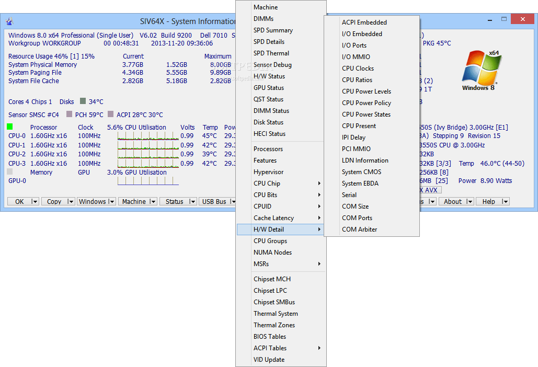Click the USB Bus button
This screenshot has width=538, height=367.
click(x=214, y=201)
